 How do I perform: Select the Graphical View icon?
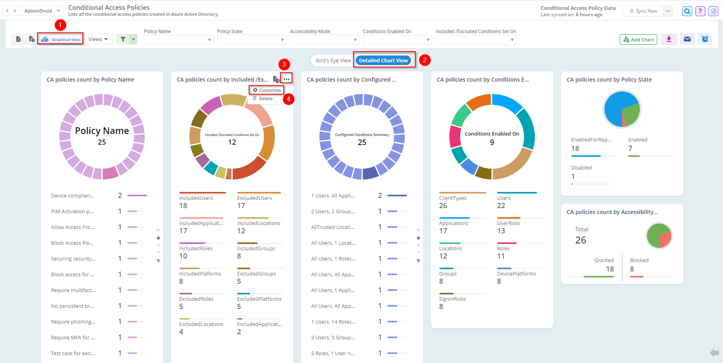click(60, 39)
